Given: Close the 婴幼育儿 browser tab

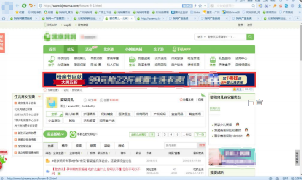Looking at the screenshot, I should (132, 19).
